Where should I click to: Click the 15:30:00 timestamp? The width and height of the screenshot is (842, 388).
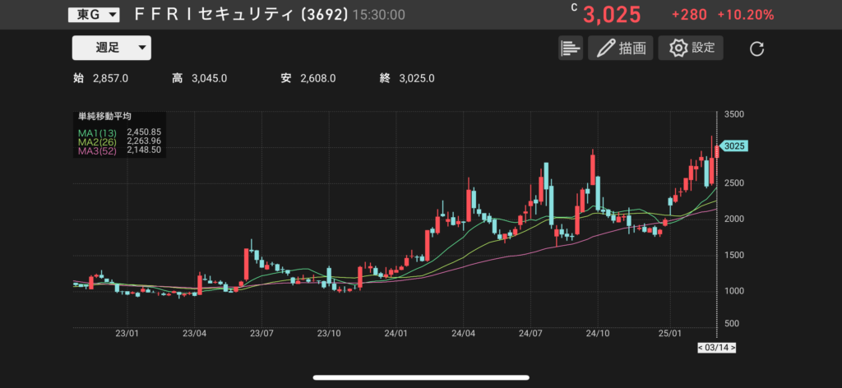[378, 15]
